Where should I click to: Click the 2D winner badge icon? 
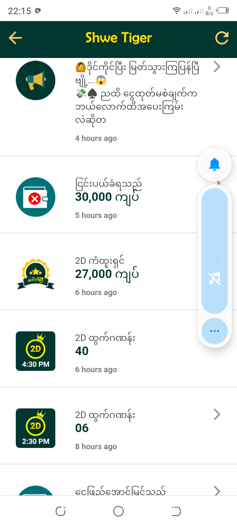click(x=36, y=274)
